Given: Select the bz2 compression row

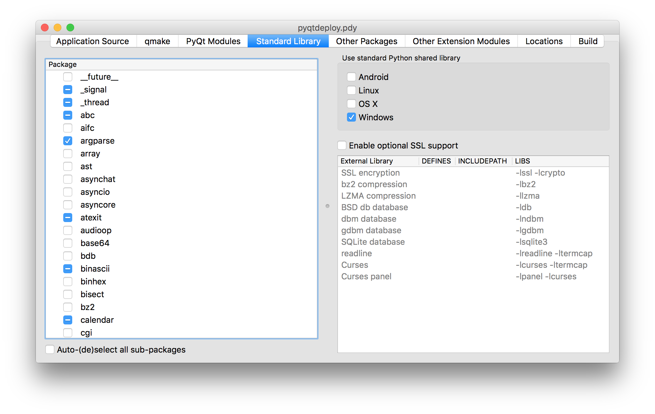Looking at the screenshot, I should pyautogui.click(x=374, y=184).
